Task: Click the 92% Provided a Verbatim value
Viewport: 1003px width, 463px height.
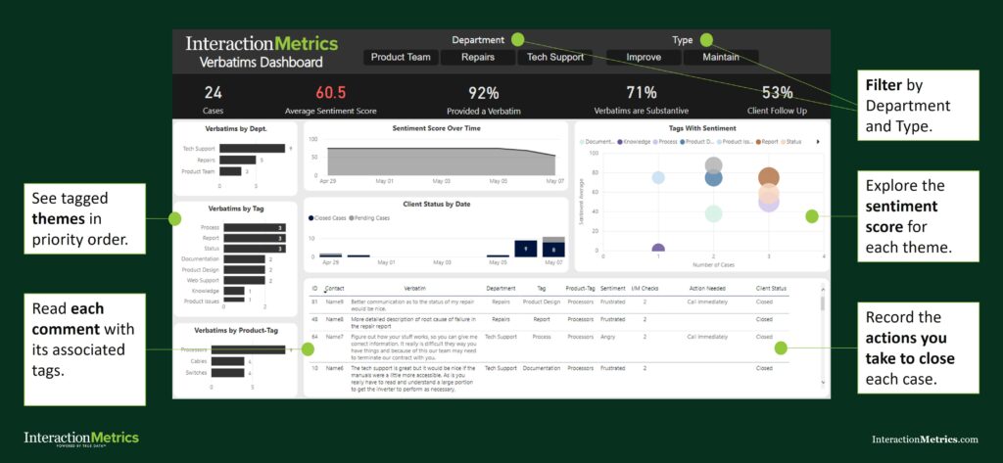Action: 484,93
